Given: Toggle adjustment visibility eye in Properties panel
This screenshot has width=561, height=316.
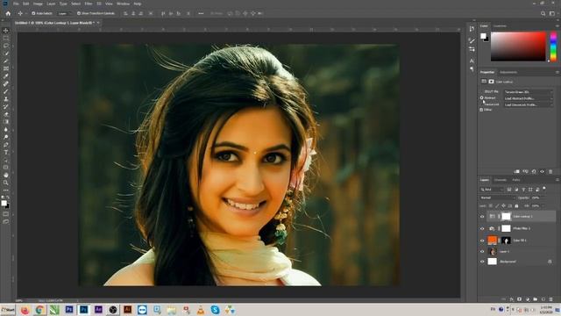Looking at the screenshot, I should pyautogui.click(x=542, y=172).
